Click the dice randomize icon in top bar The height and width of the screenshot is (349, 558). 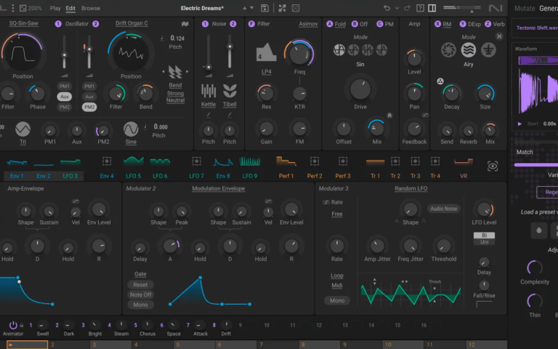click(296, 8)
